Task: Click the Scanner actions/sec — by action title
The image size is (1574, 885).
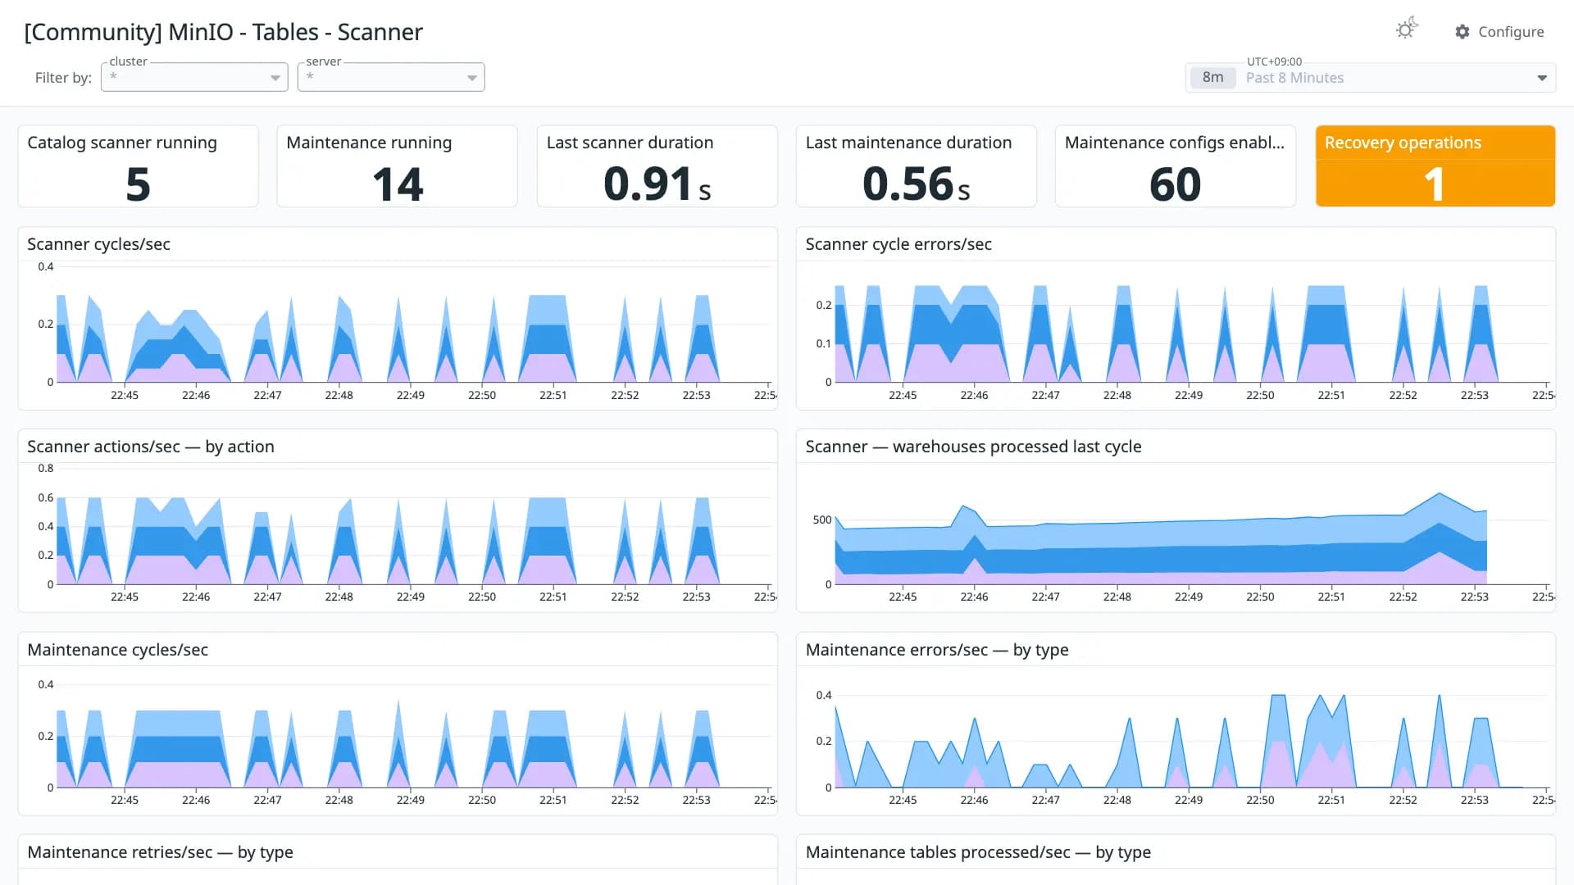Action: tap(151, 447)
